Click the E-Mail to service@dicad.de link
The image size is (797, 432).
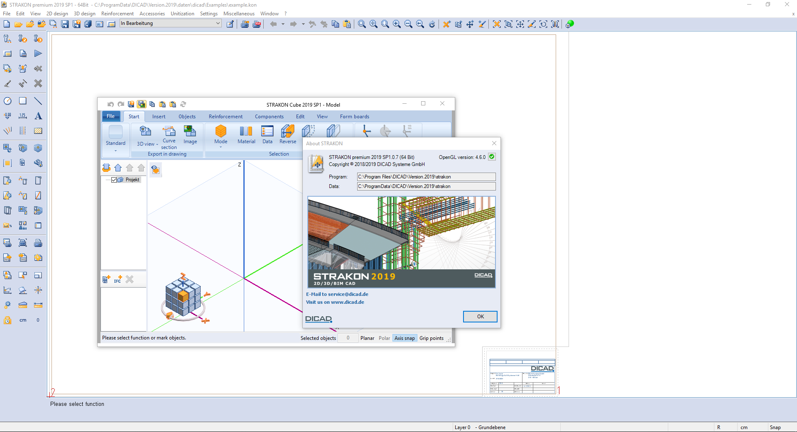337,294
